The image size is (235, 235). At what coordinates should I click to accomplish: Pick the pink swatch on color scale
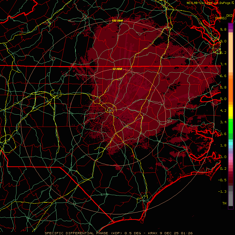[x=231, y=158]
